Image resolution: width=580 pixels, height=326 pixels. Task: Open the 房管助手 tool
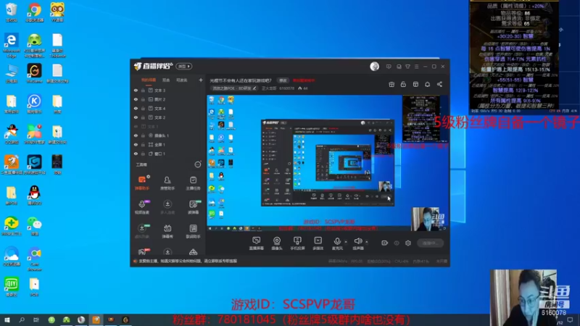click(167, 183)
